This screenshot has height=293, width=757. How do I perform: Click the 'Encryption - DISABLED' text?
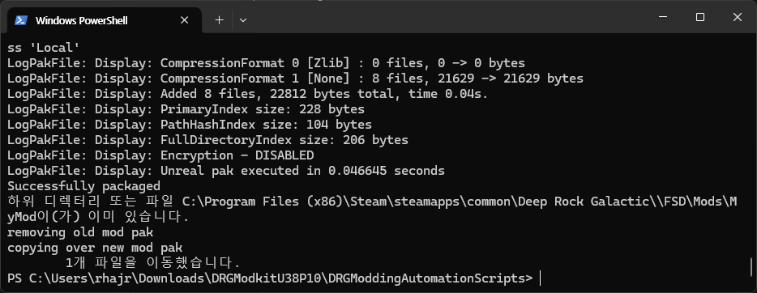237,155
